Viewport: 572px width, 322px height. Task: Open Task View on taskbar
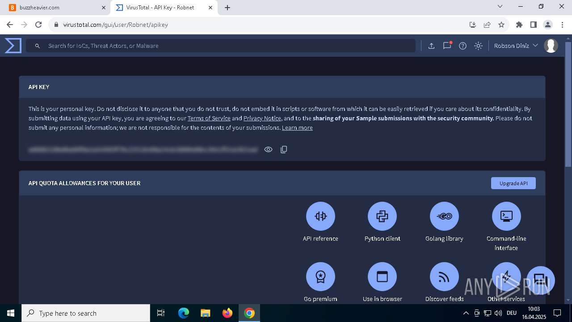tap(161, 313)
